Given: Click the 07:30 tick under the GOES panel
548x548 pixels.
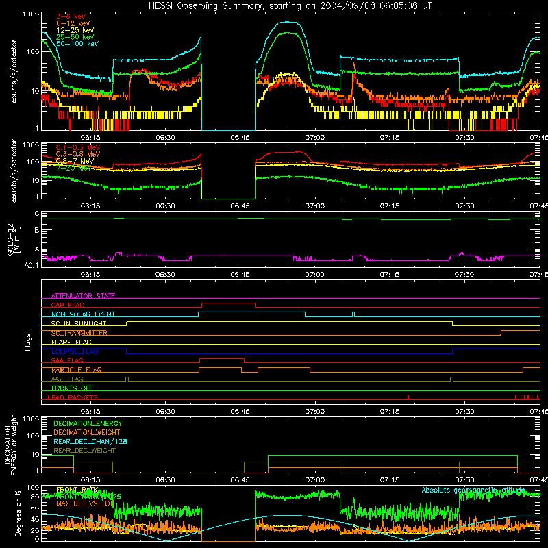Looking at the screenshot, I should point(464,275).
